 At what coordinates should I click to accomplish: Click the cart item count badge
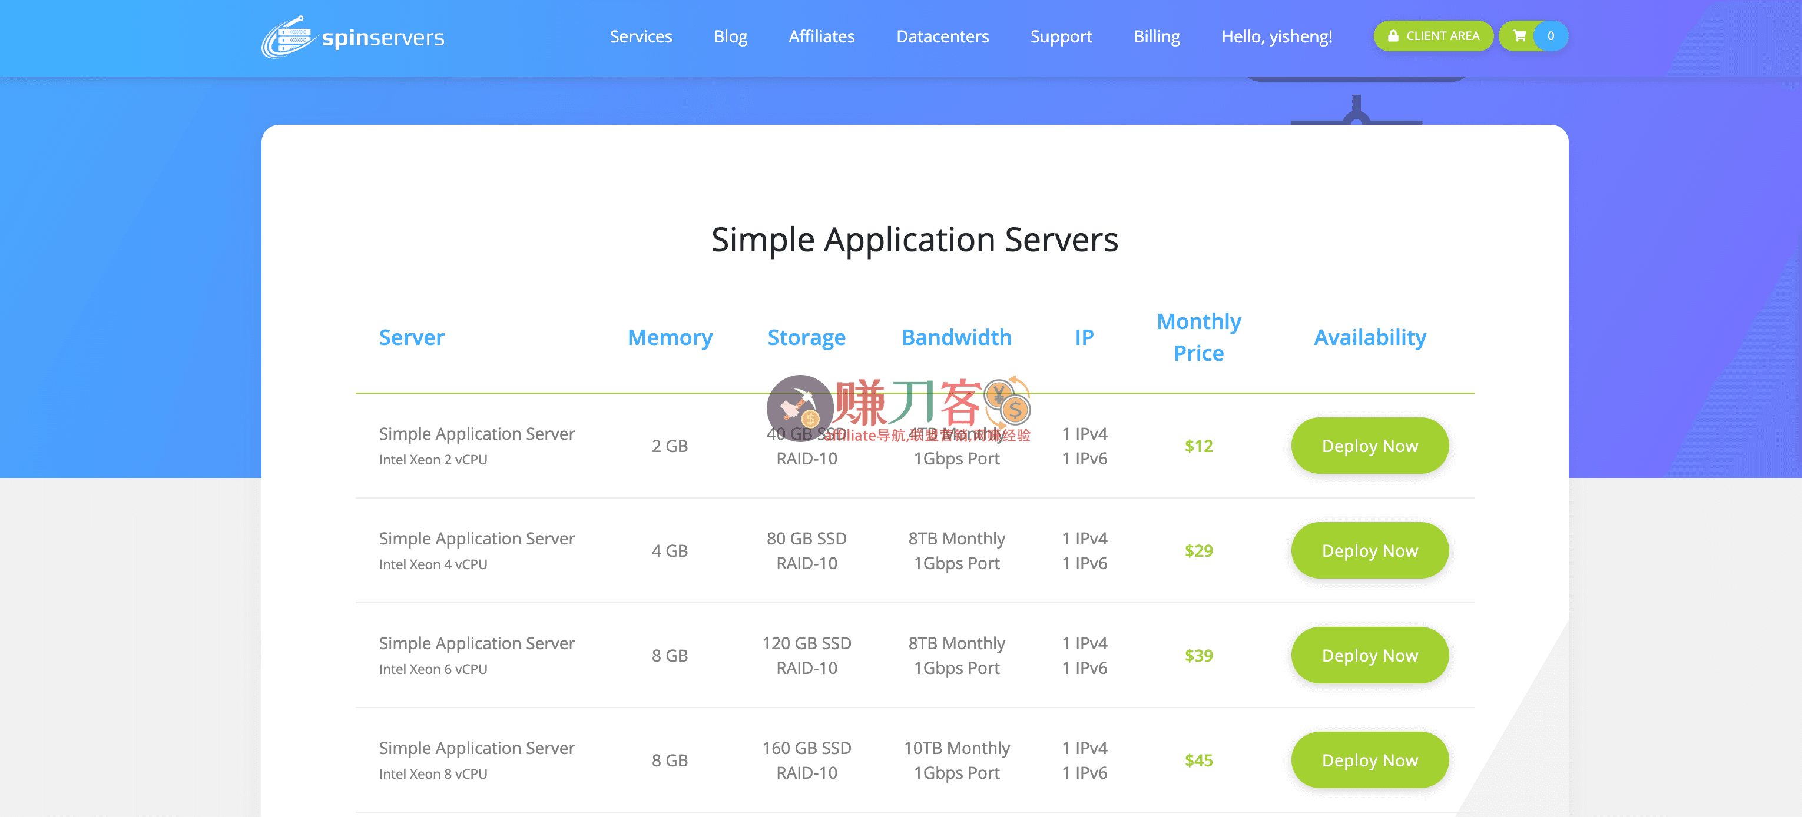(x=1550, y=36)
